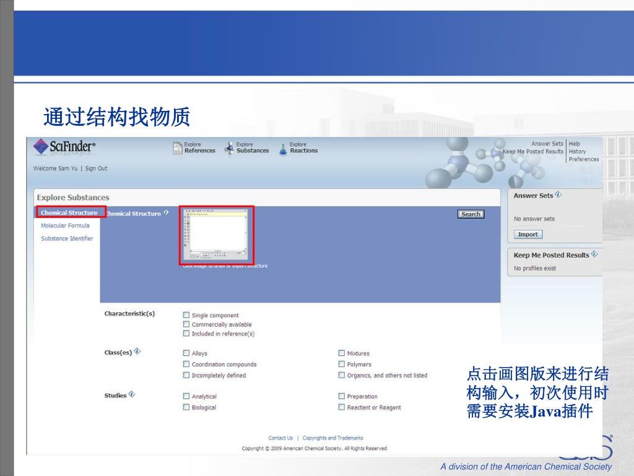This screenshot has width=634, height=476.
Task: Check the Mixtures class
Action: (x=342, y=353)
